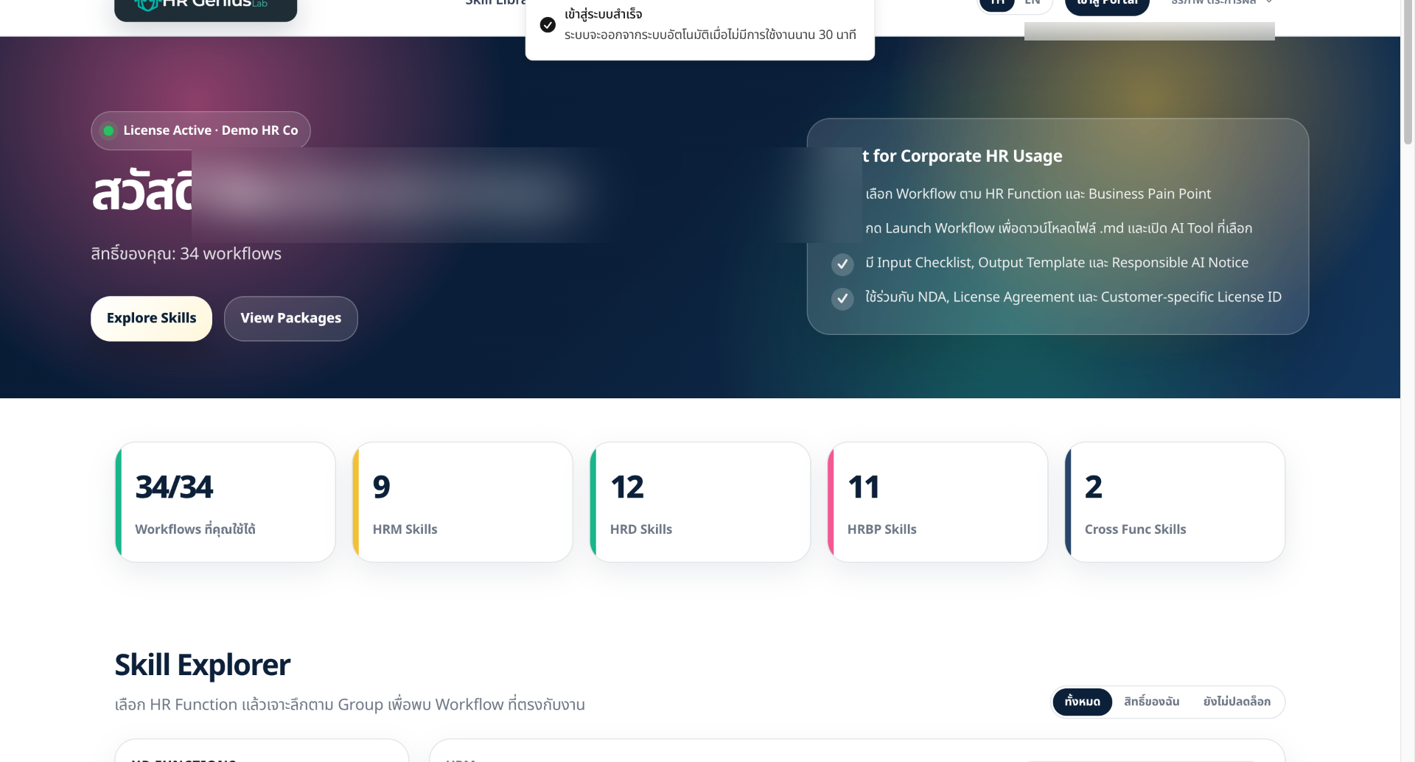The image size is (1415, 762).
Task: Click checkmark icon beside NDA License Agreement line
Action: 842,298
